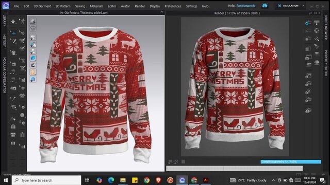
Task: Click the camera snapshot icon in Render toolbar
Action: [308, 57]
